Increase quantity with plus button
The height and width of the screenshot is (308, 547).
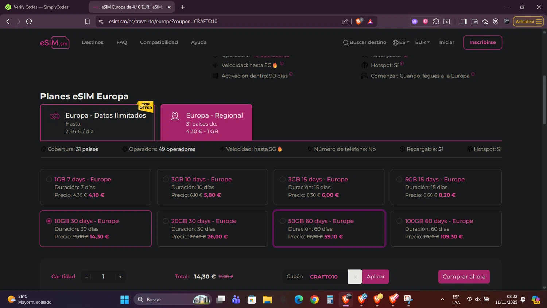120,277
